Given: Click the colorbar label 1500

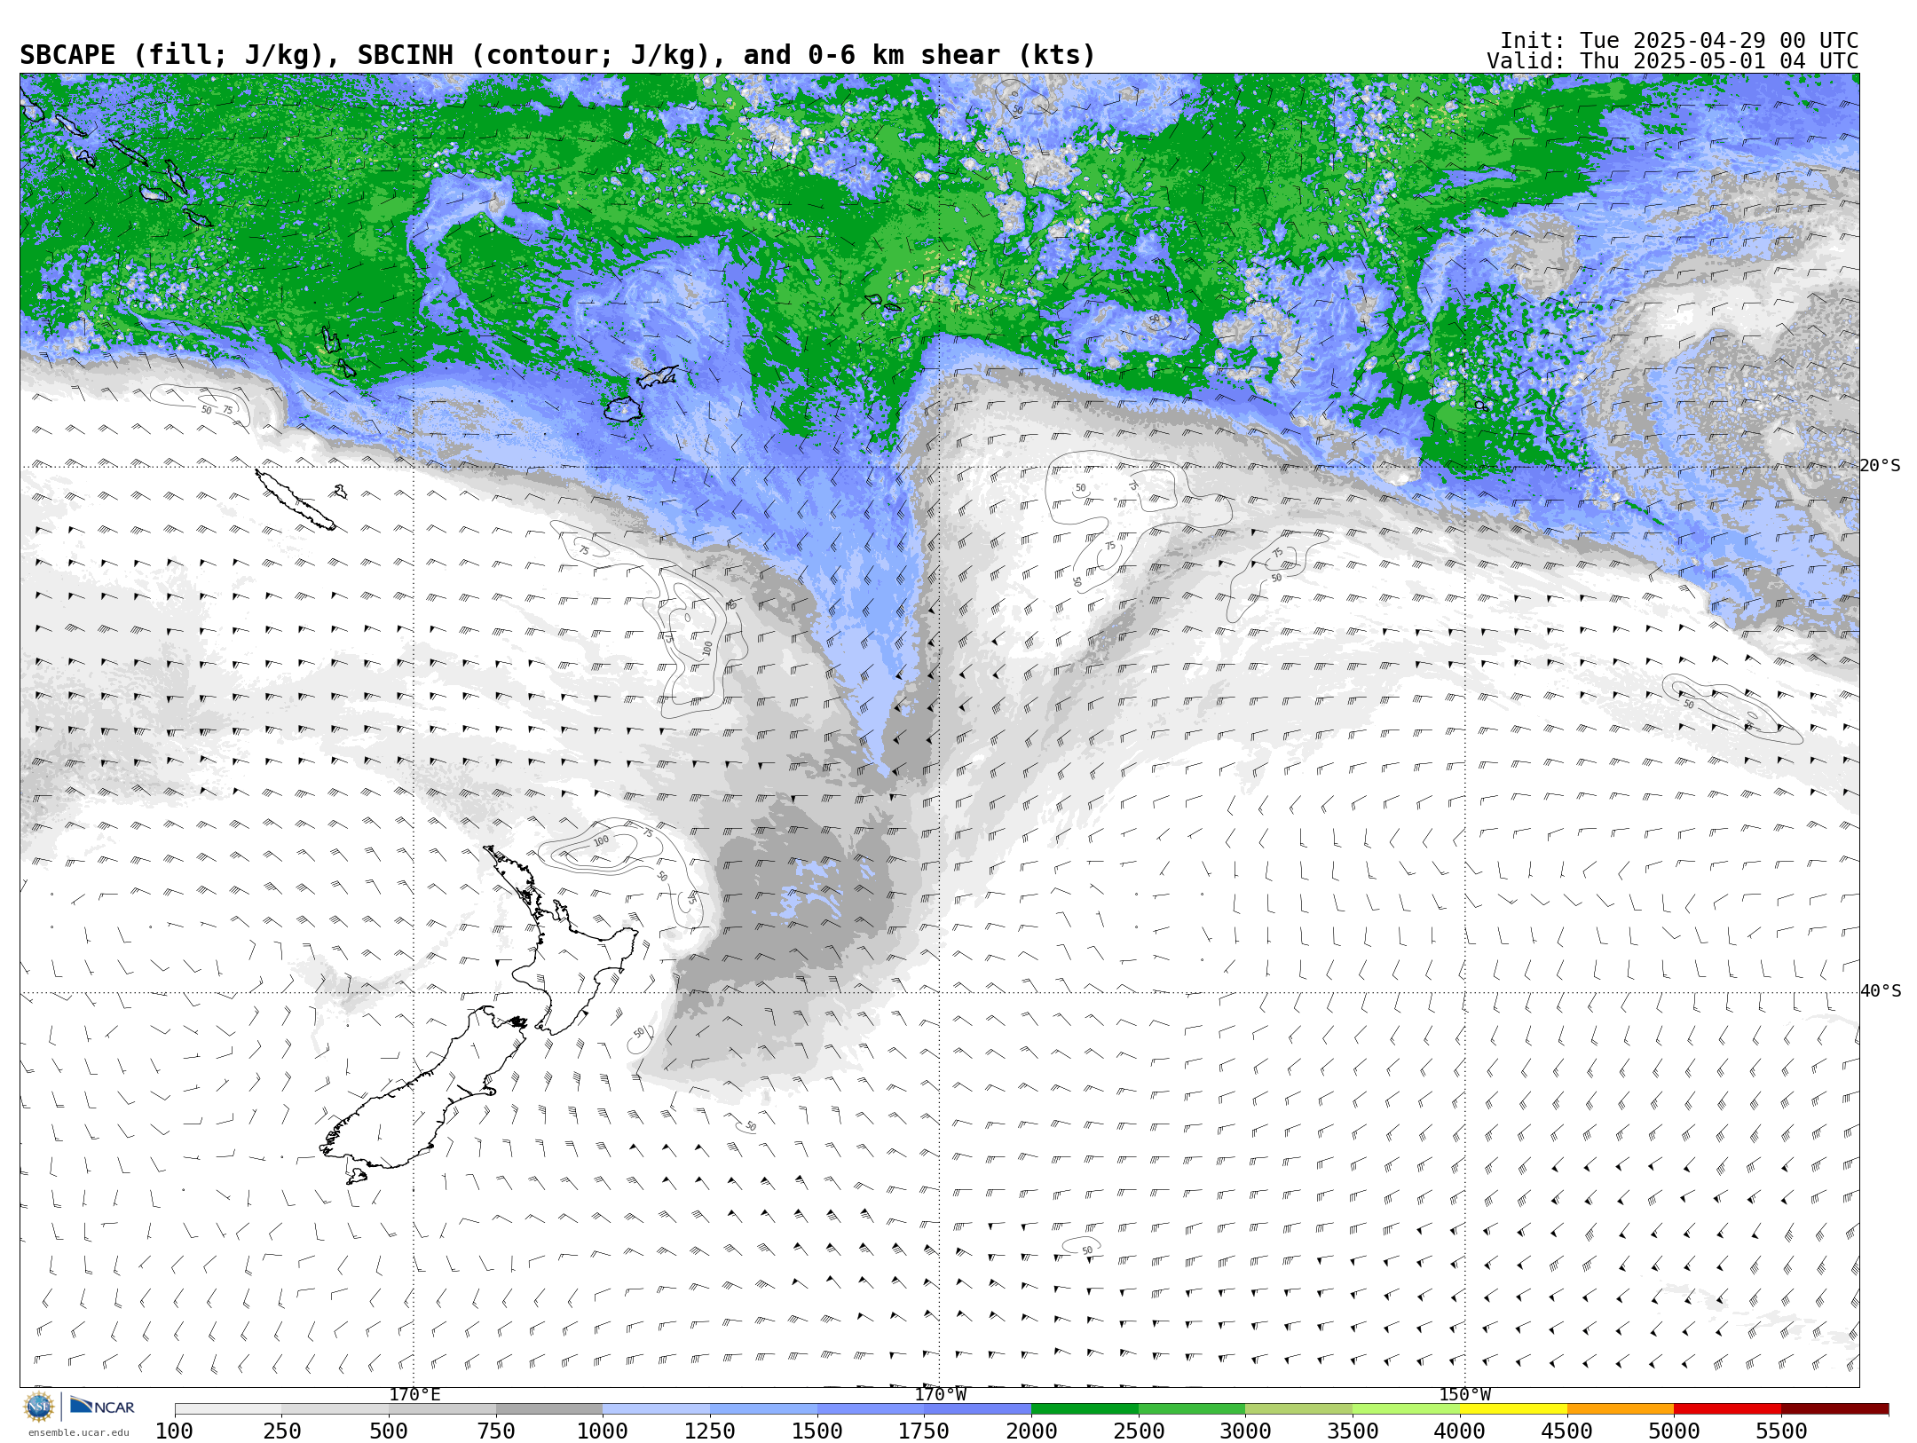Looking at the screenshot, I should tap(817, 1431).
